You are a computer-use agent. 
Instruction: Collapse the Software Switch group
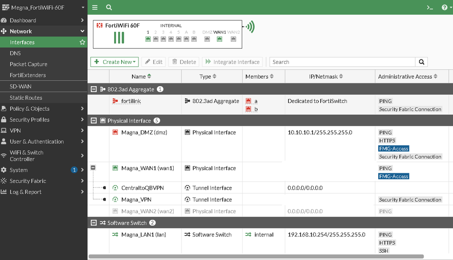(93, 223)
